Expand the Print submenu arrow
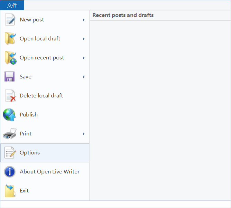 tap(84, 134)
